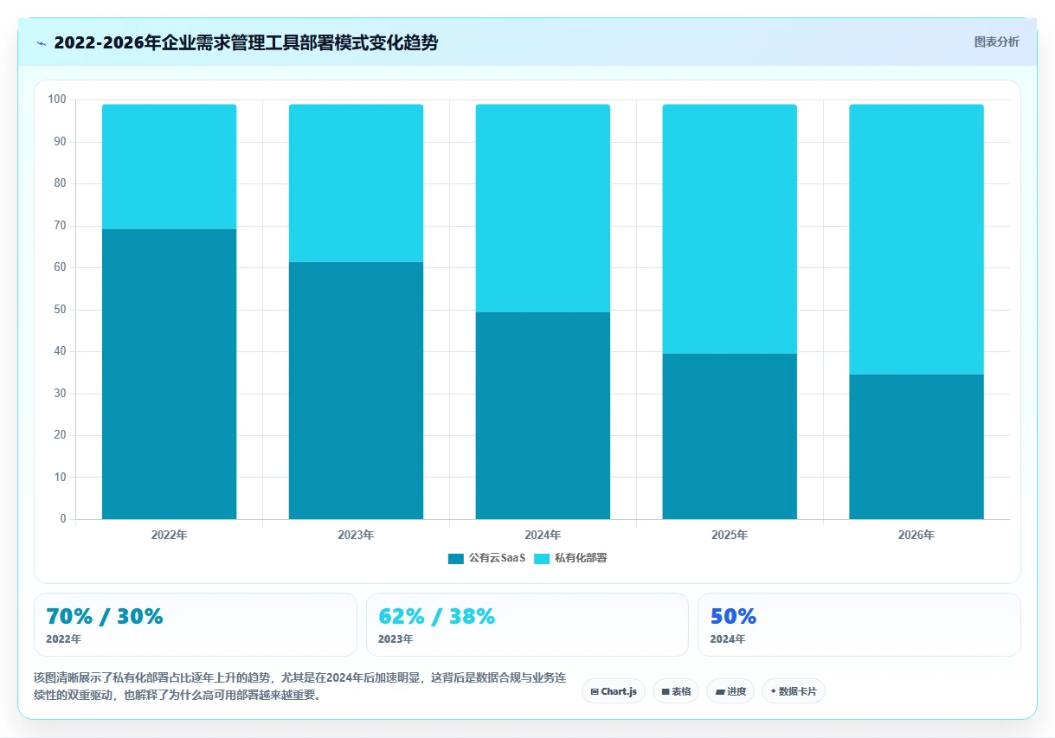The image size is (1055, 738).
Task: Select the 表格 tag pill
Action: point(676,691)
